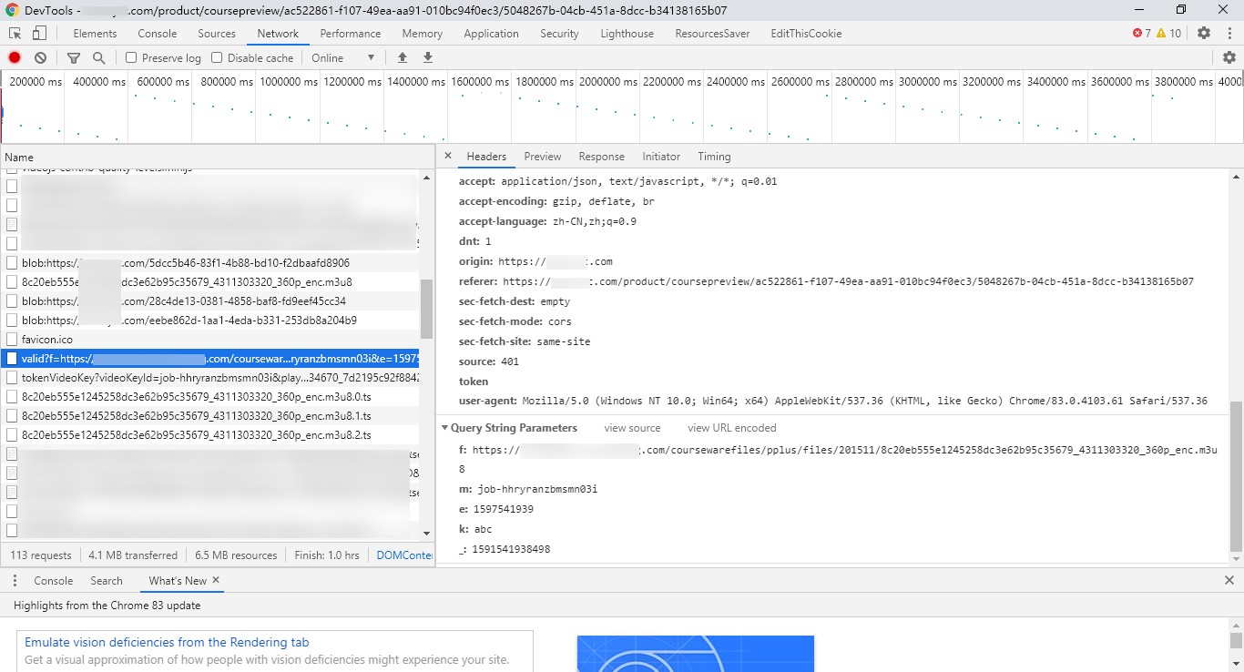Switch to the Performance panel tab

(x=351, y=33)
